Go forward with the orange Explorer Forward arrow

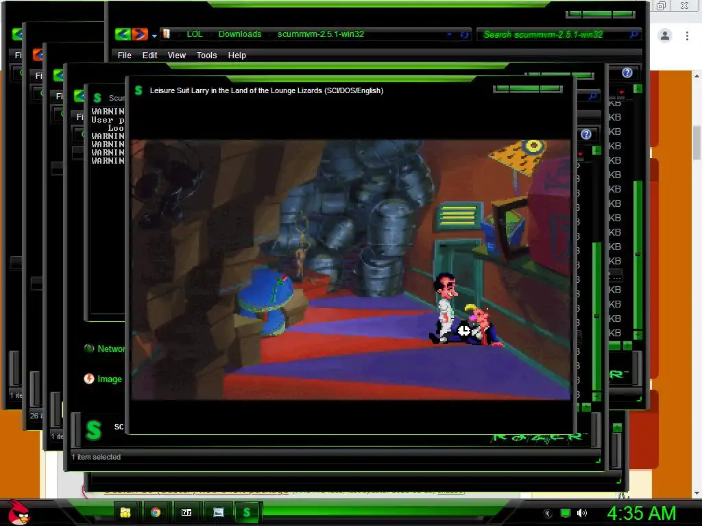coord(140,34)
